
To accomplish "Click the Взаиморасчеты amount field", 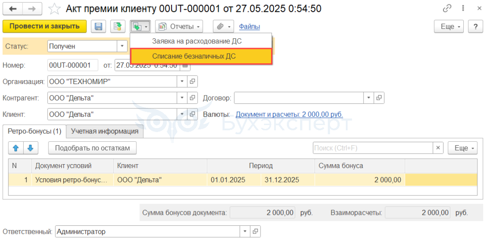I will click(x=418, y=213).
